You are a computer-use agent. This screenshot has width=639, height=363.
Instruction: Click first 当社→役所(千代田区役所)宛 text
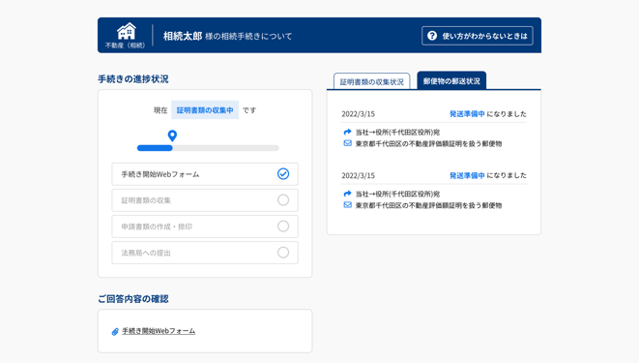point(397,133)
